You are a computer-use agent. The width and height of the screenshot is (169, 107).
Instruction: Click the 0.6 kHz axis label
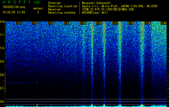(2, 102)
